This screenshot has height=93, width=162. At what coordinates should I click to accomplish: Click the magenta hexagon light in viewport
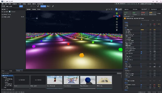[x=34, y=46]
